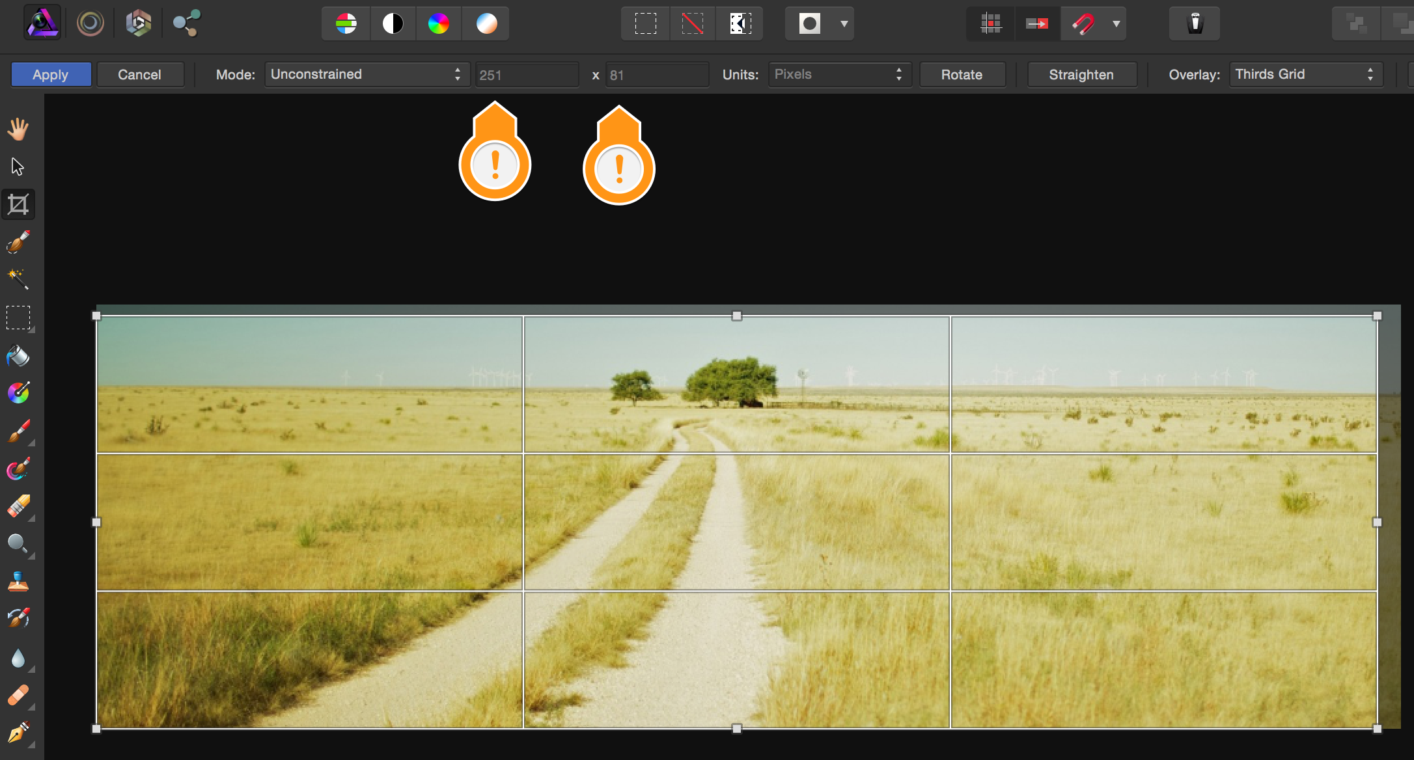1414x760 pixels.
Task: Click the bottom-right crop corner handle
Action: tap(1377, 729)
